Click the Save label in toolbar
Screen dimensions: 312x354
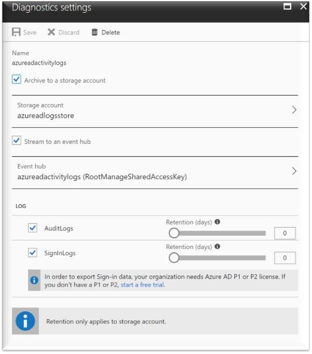click(x=30, y=32)
